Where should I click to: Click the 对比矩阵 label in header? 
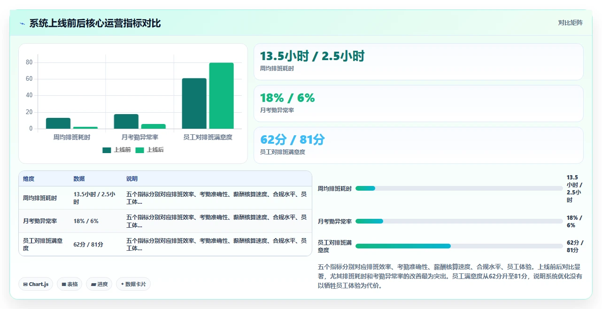point(571,23)
